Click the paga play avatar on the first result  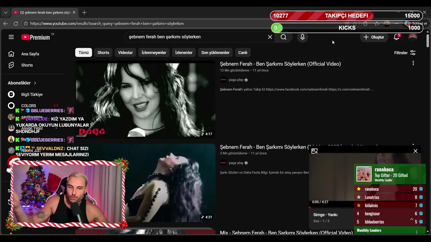click(223, 80)
